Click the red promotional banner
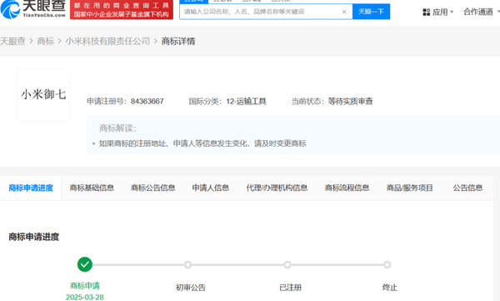This screenshot has height=301, width=500. tap(122, 9)
